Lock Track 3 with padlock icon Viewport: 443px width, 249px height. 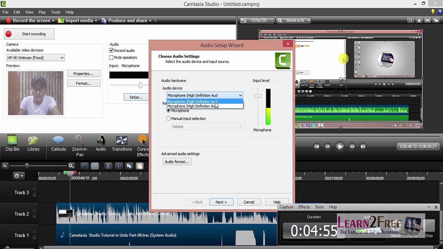tap(34, 195)
